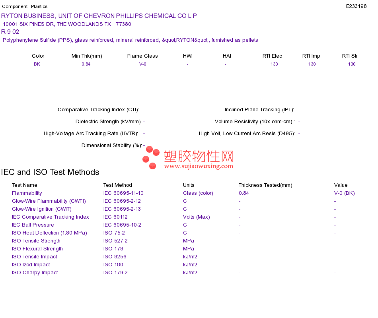
Task: Click the Class (color) units cell
Action: 198,193
